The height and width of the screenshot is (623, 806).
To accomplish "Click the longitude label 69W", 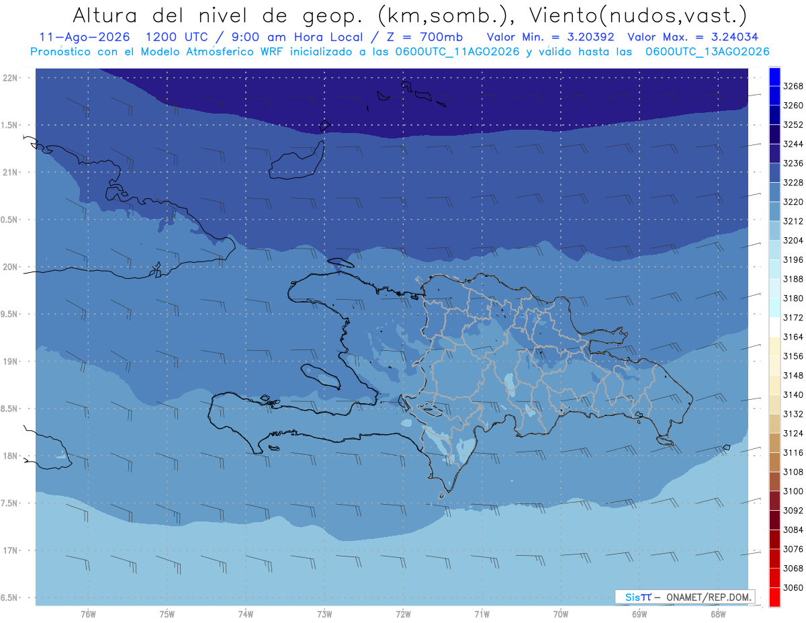I will pos(639,614).
